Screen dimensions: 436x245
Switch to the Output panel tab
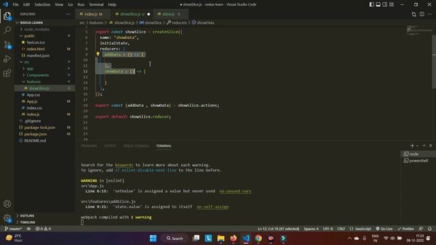click(110, 146)
